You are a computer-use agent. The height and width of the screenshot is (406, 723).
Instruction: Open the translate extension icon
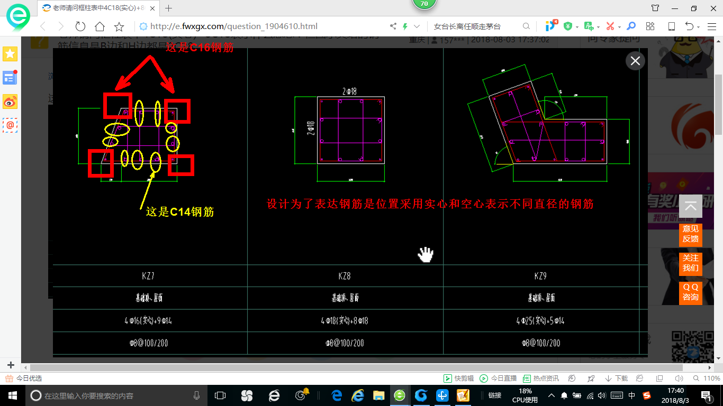tap(589, 26)
